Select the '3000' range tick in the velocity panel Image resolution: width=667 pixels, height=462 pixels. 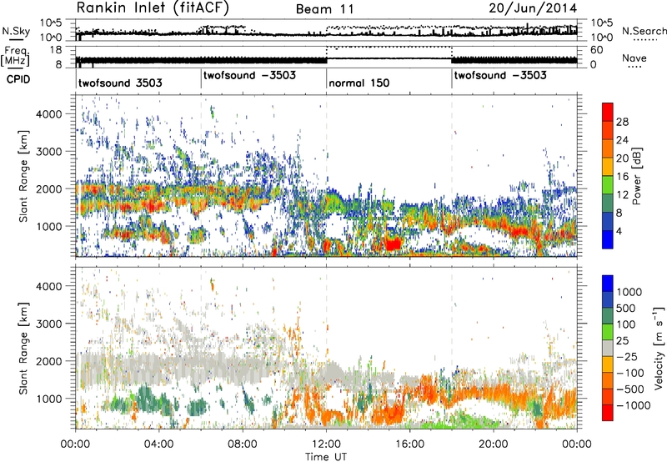[x=48, y=324]
